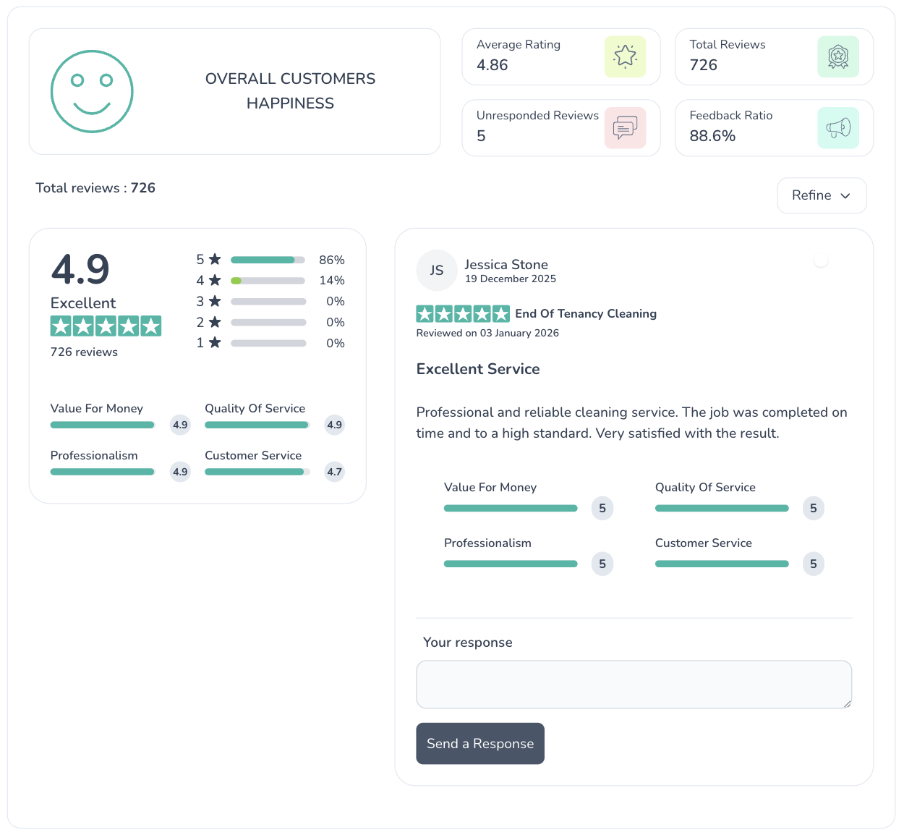Click Jessica's review Professionalism bar
The width and height of the screenshot is (904, 835).
coord(511,564)
